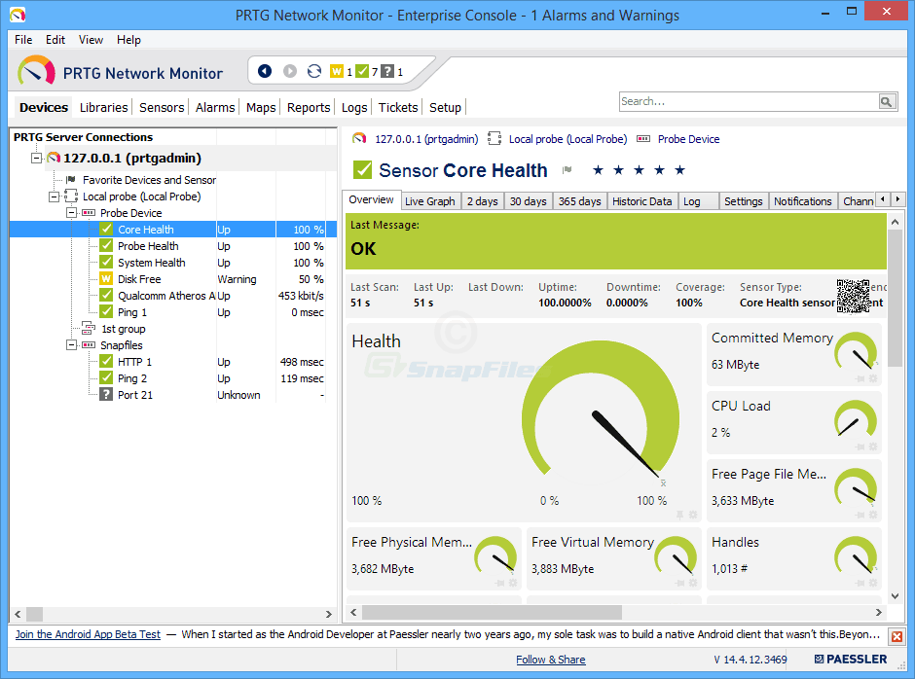Click the QR code image
Image resolution: width=915 pixels, height=679 pixels.
(853, 296)
